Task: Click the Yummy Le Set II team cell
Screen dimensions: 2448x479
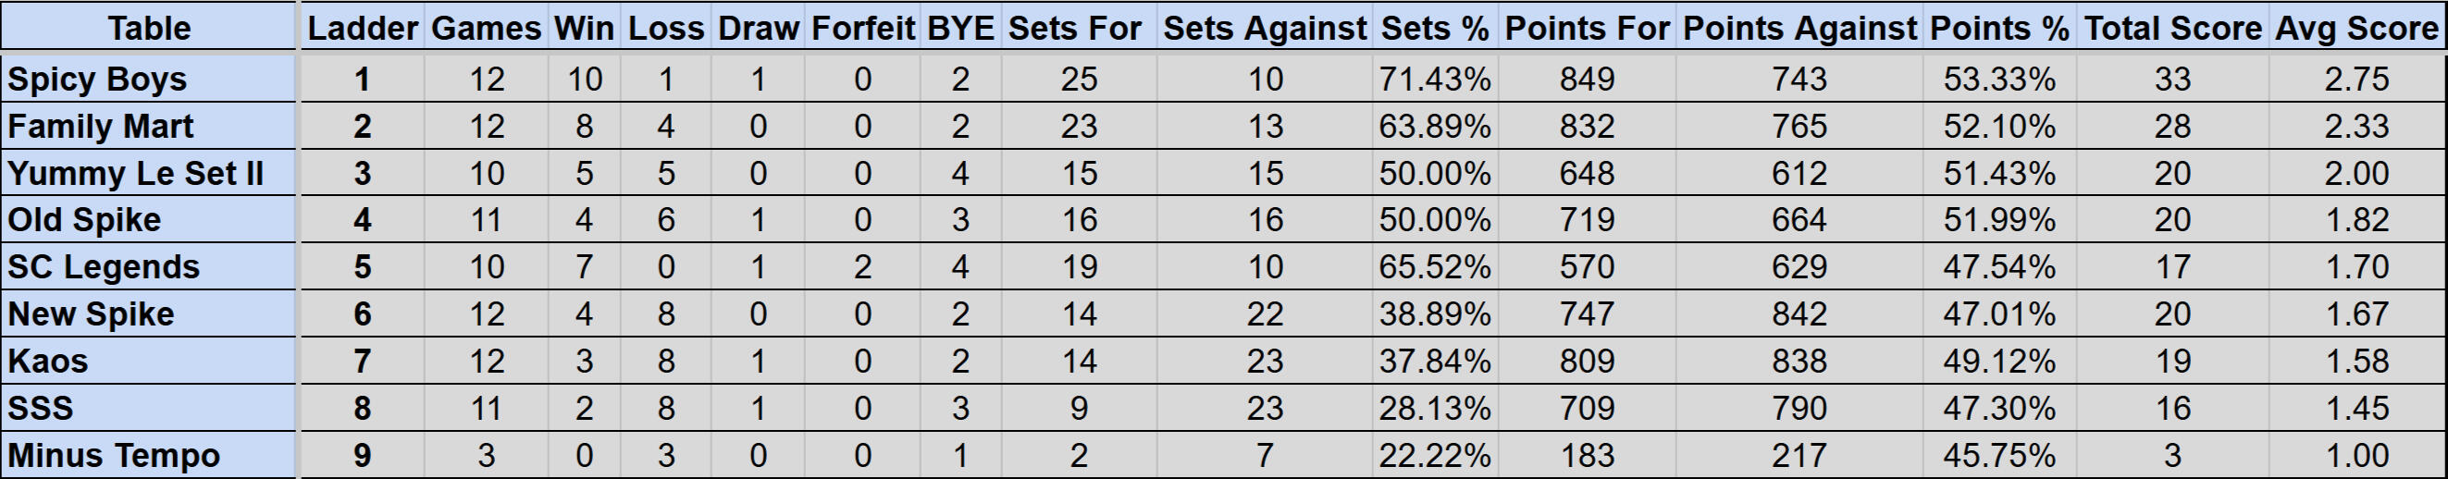Action: pos(135,173)
